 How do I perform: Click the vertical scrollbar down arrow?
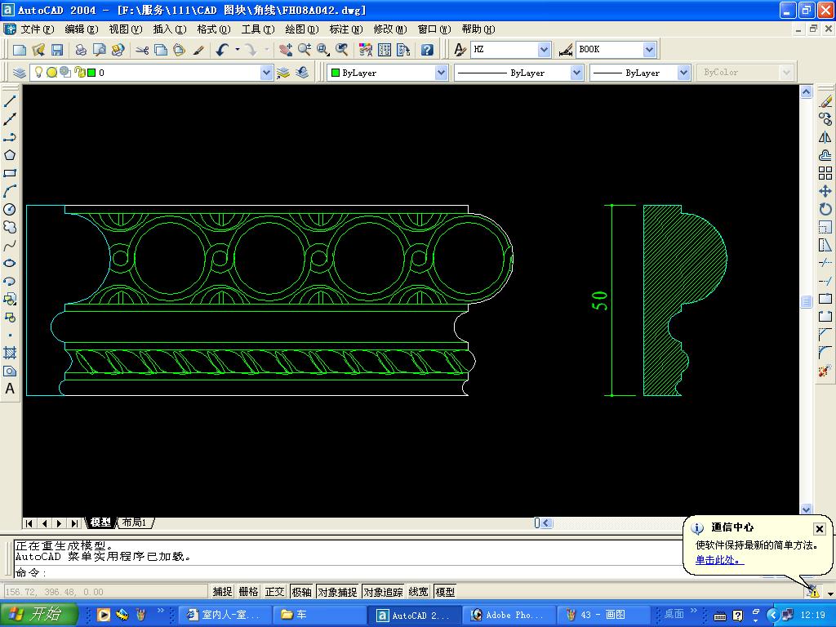pyautogui.click(x=806, y=509)
